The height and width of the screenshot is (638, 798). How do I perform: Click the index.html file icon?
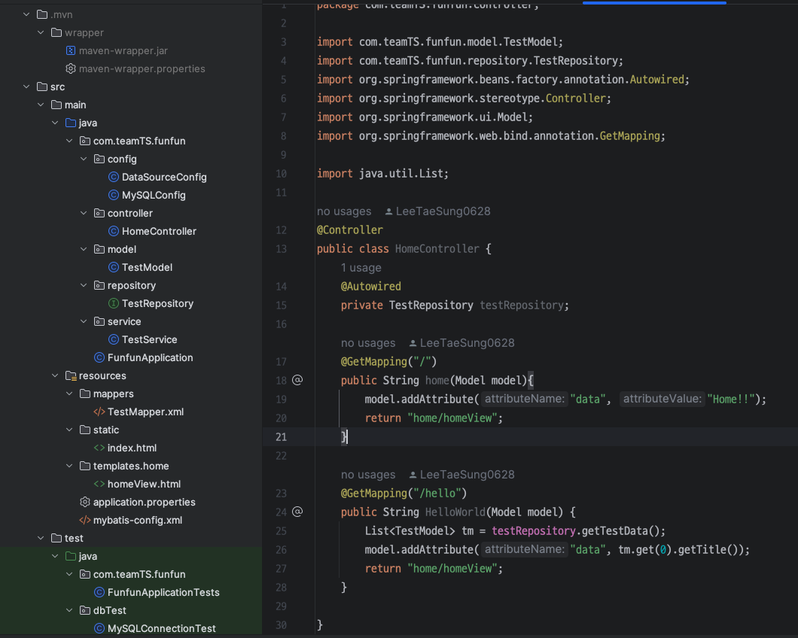[x=99, y=448]
